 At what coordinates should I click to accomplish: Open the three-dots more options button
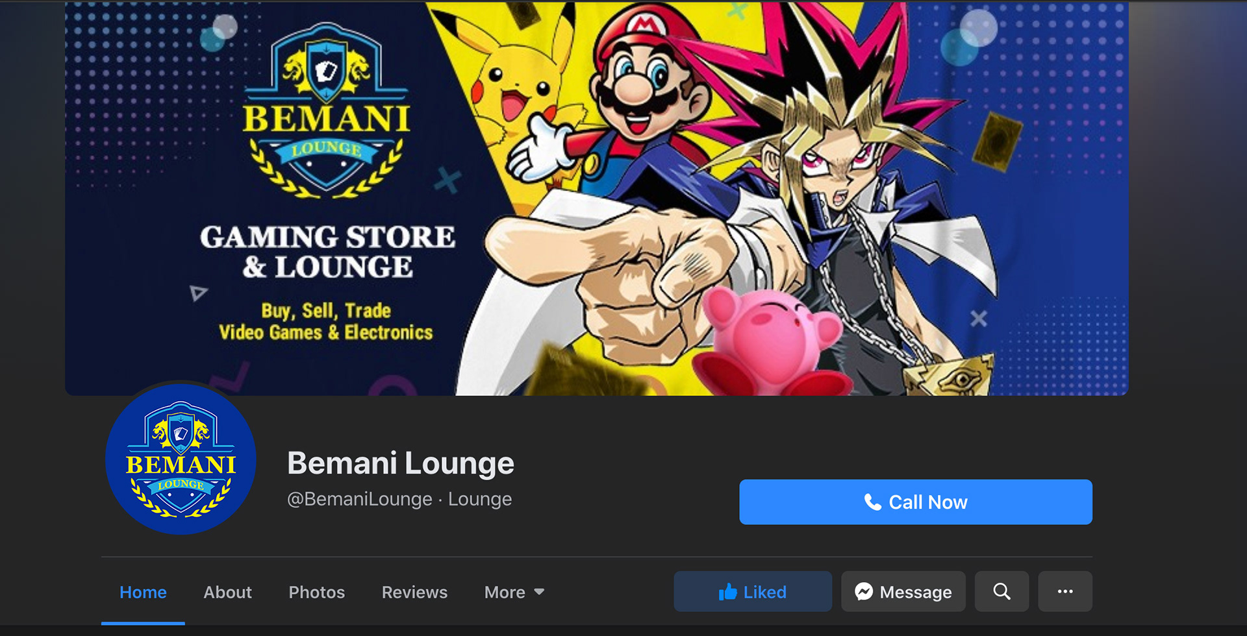pyautogui.click(x=1065, y=591)
